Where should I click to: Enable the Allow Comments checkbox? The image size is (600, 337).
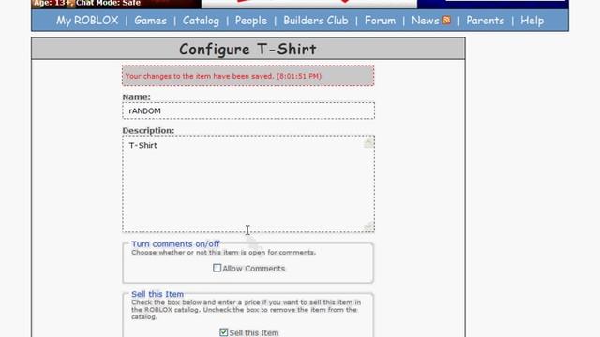pyautogui.click(x=217, y=268)
